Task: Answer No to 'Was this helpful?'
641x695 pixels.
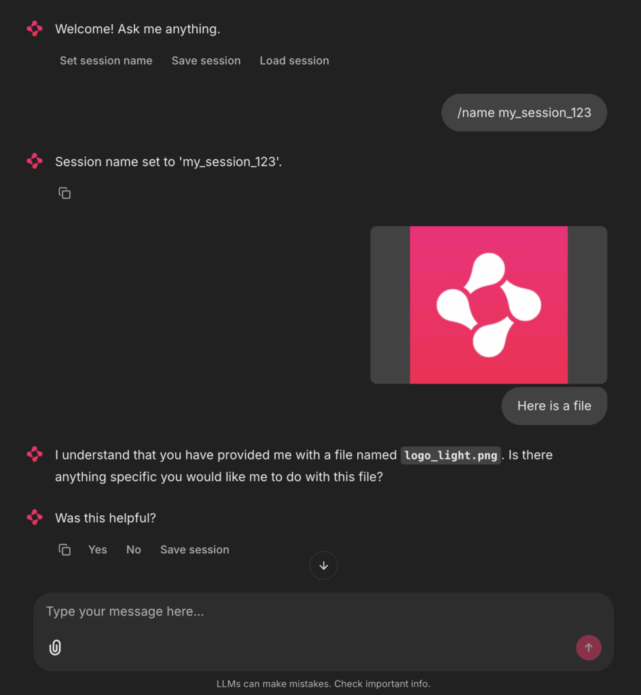Action: pyautogui.click(x=134, y=550)
